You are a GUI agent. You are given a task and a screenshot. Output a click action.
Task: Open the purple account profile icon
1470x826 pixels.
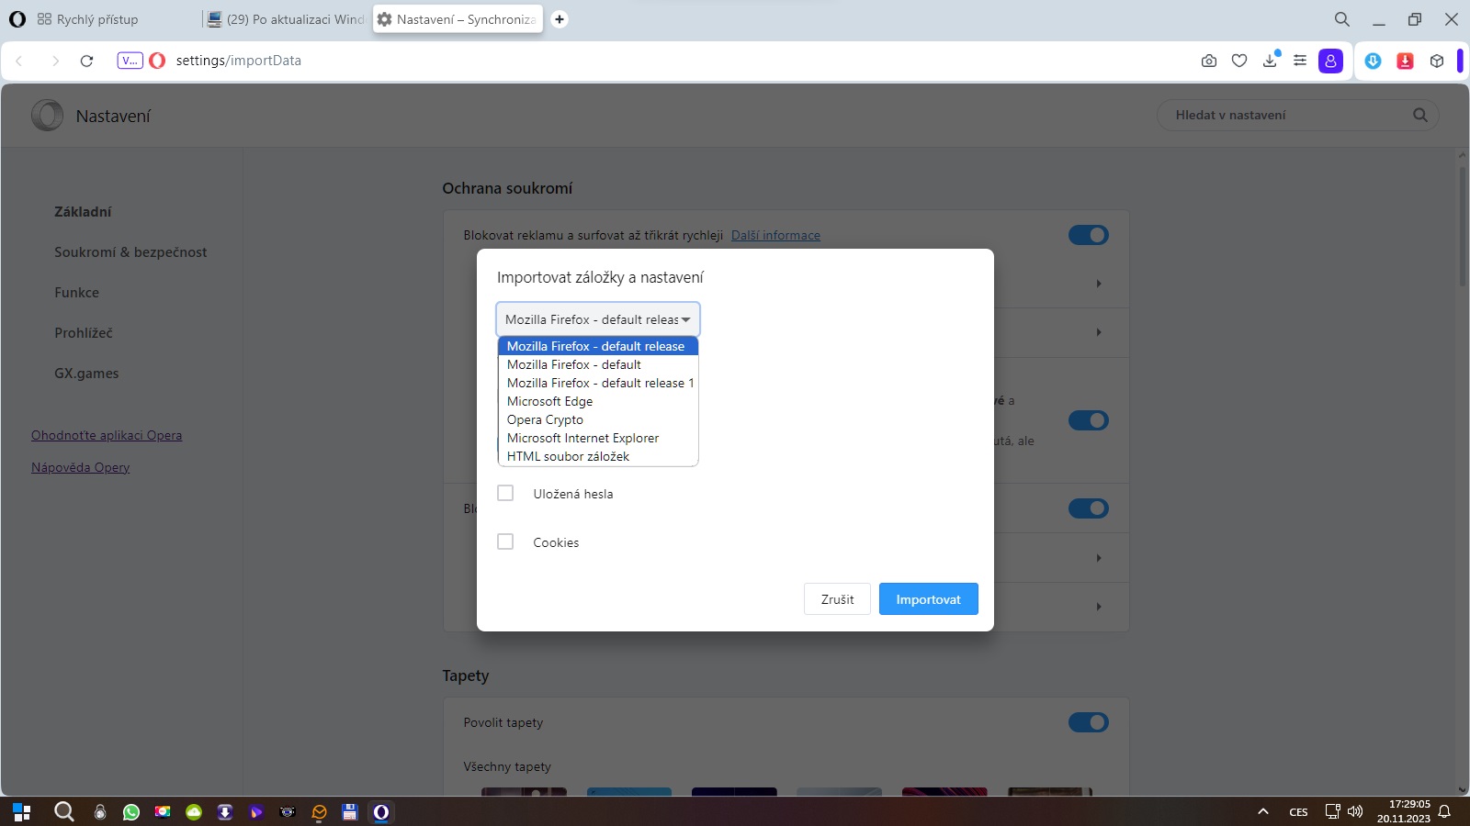[x=1330, y=61]
